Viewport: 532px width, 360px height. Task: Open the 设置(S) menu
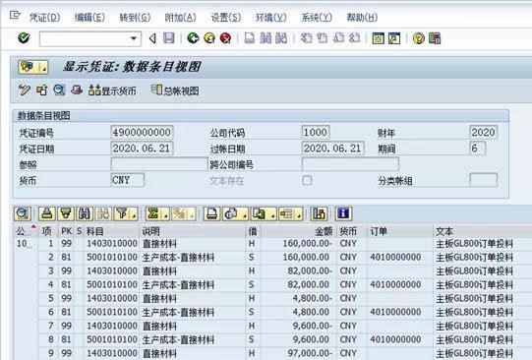225,17
